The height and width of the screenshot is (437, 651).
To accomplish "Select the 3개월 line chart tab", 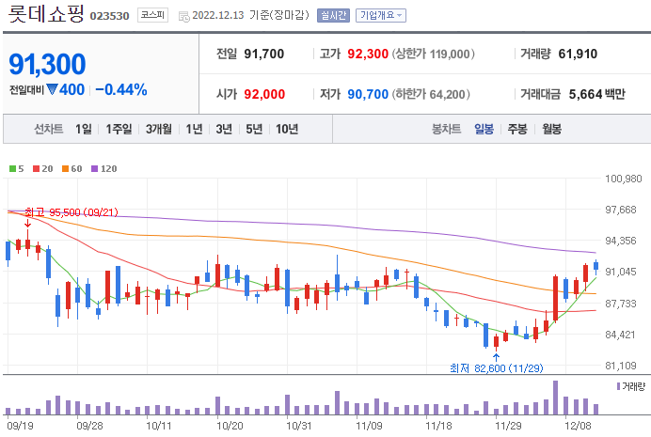I will 159,129.
